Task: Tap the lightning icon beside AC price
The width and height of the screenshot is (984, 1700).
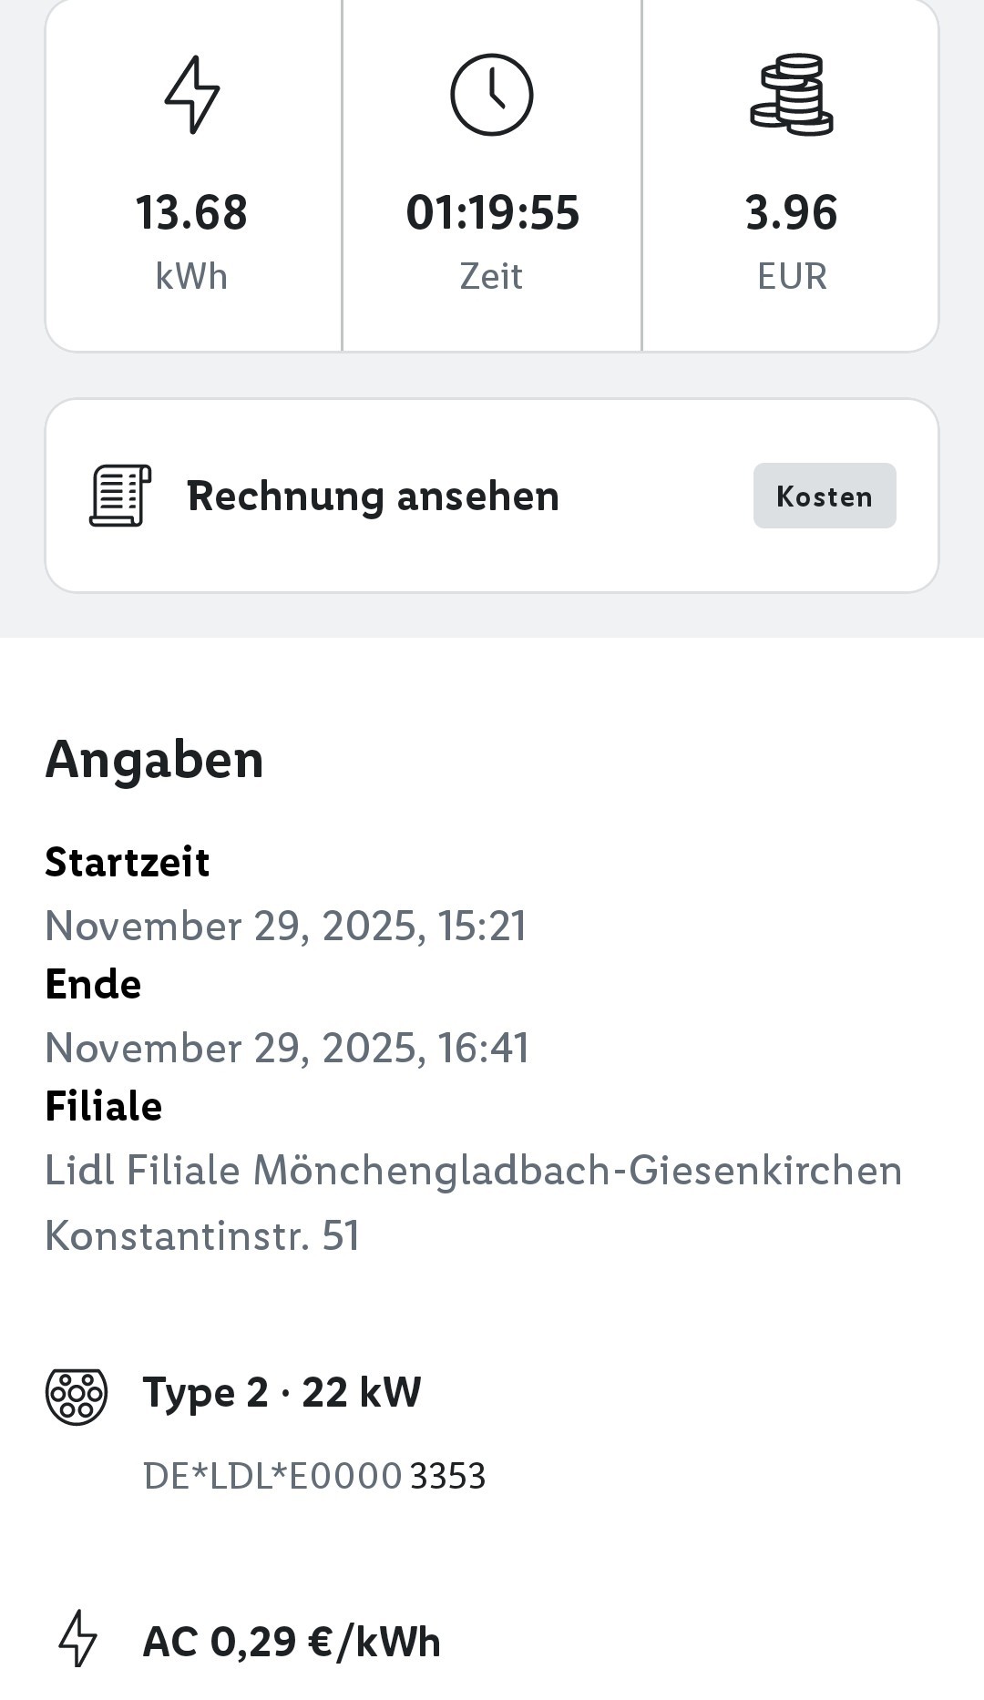Action: pyautogui.click(x=77, y=1639)
